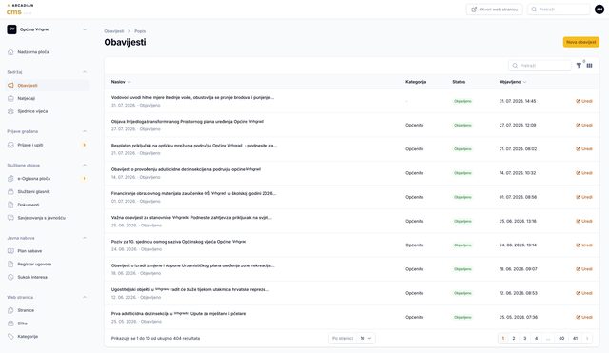
Task: Sort by the Objavljeno column header
Action: tap(513, 82)
